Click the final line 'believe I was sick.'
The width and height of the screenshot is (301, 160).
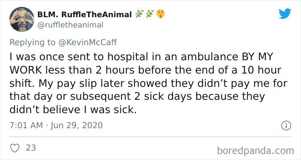[x=89, y=110]
